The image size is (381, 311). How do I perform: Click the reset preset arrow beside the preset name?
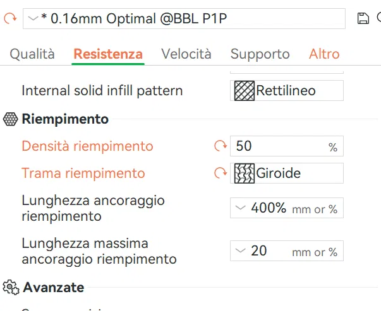point(9,19)
